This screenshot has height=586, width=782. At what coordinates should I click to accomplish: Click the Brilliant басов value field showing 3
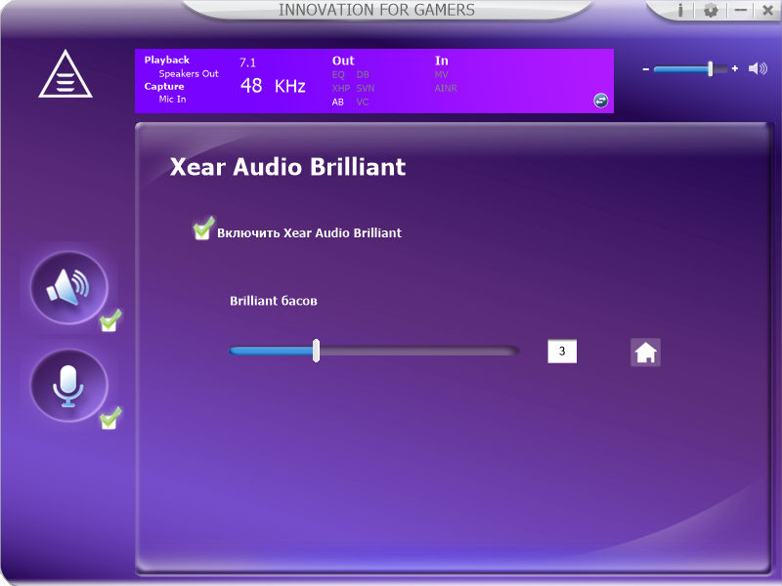click(562, 352)
